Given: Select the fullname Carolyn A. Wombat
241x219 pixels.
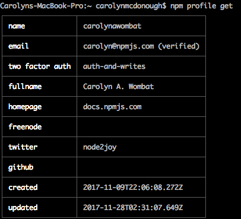Looking at the screenshot, I should pyautogui.click(x=118, y=87).
